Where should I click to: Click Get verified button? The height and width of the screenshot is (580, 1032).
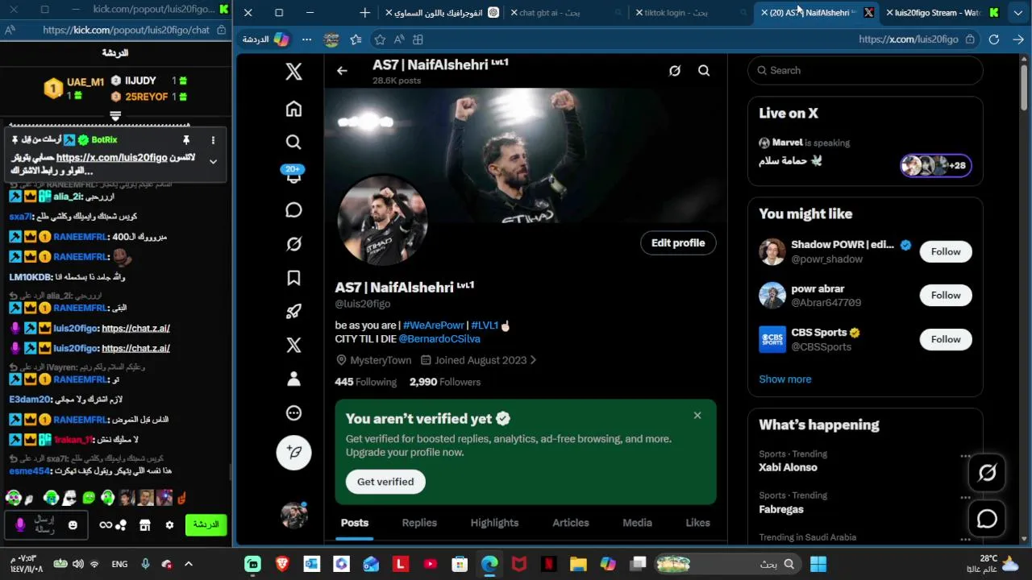point(385,482)
